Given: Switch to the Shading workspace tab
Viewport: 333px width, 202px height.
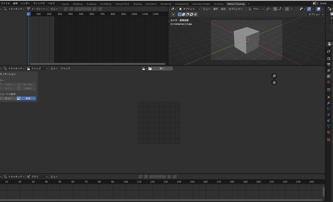Looking at the screenshot, I should point(137,4).
